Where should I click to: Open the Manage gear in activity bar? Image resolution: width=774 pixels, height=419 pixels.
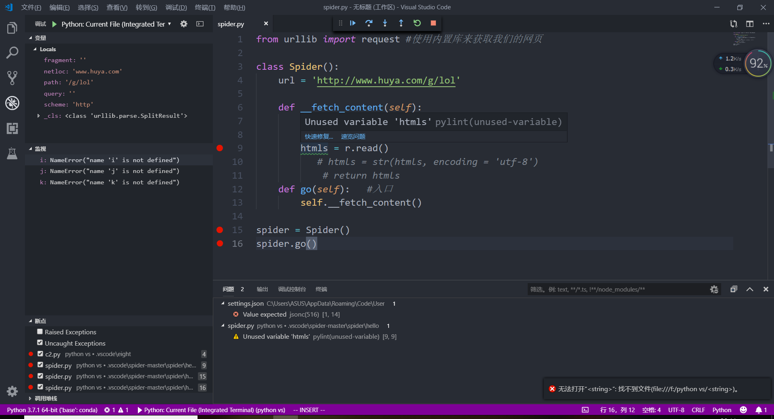point(12,391)
